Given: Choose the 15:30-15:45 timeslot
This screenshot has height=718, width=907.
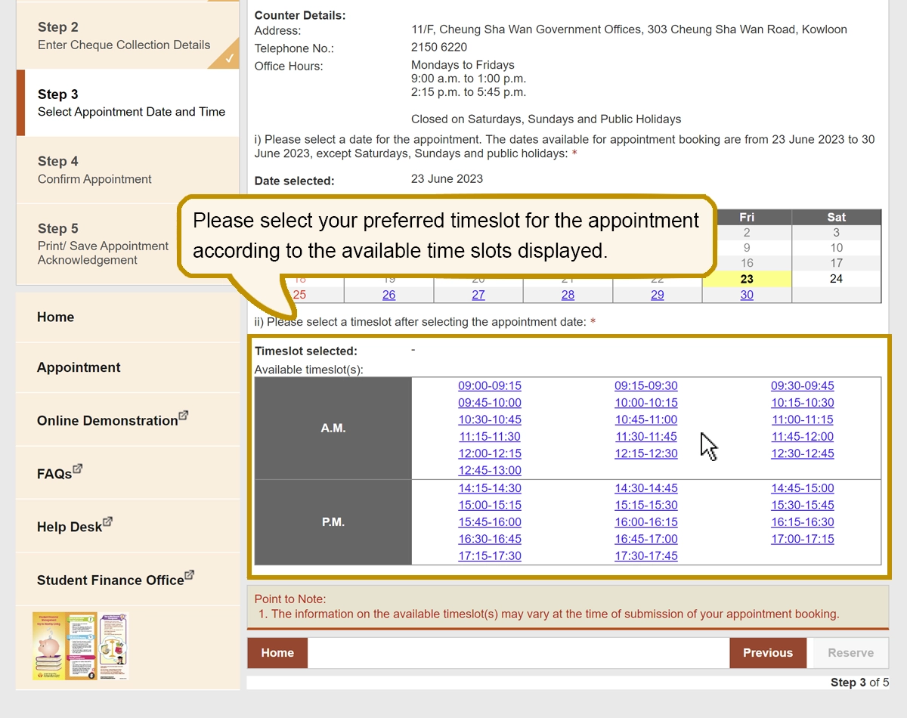Looking at the screenshot, I should click(x=803, y=505).
